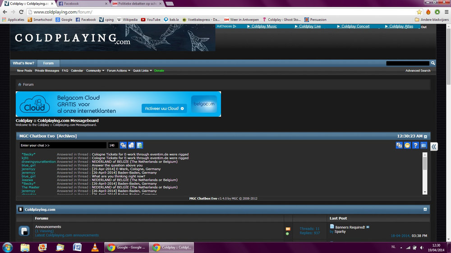Expand the Forum Actions dropdown
The image size is (451, 253).
click(119, 71)
